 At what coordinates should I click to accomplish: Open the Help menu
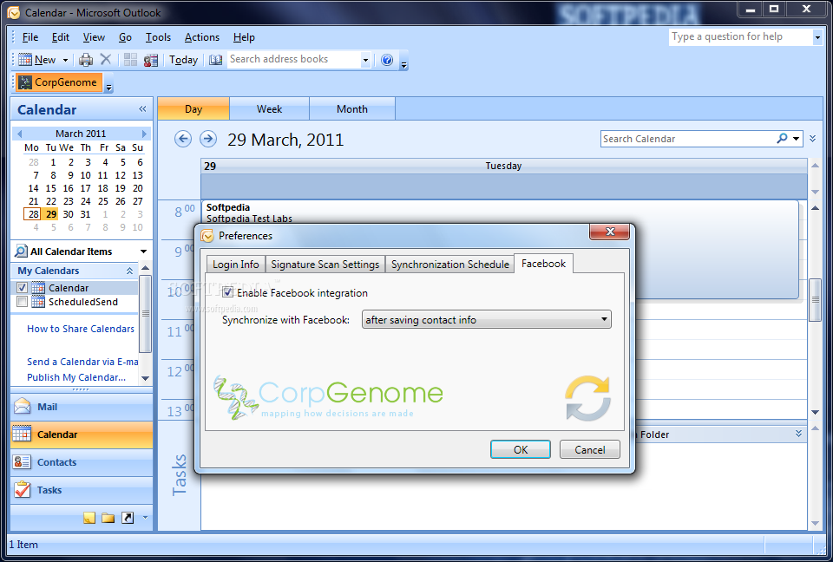tap(244, 37)
